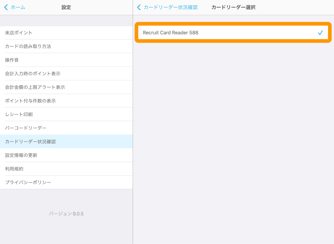334x244 pixels.
Task: Choose 設定情報の更新 option
Action: coord(66,155)
